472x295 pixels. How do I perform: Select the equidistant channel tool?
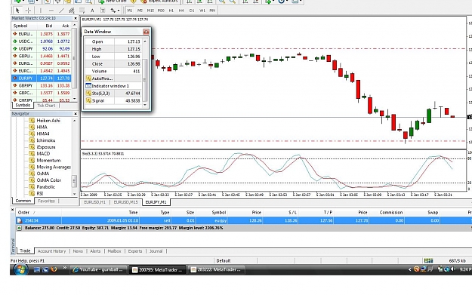coord(72,11)
